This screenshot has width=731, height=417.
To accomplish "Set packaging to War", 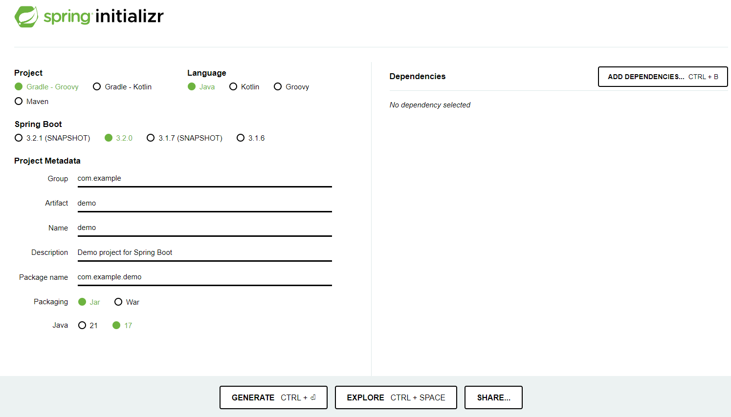I will pos(127,302).
